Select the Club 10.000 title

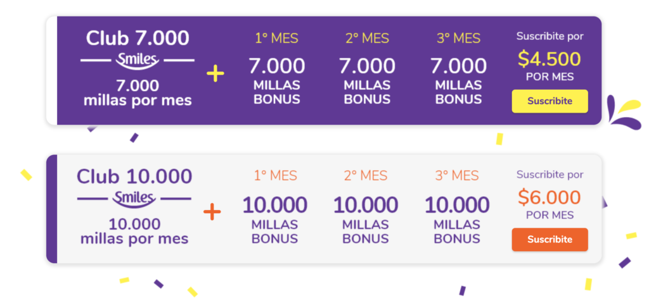[134, 176]
